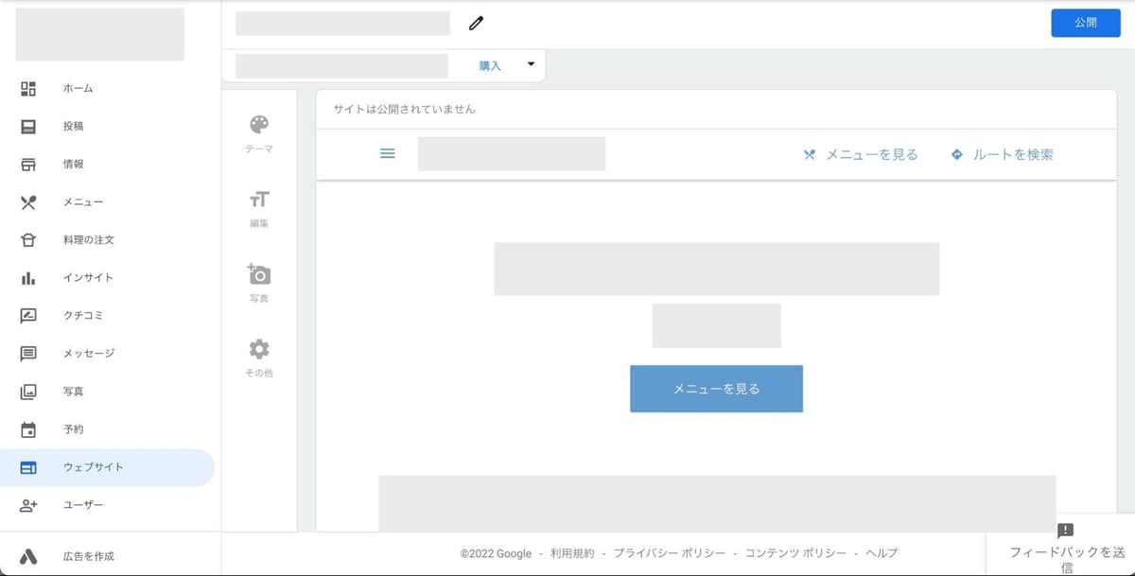Click the hamburger menu icon in site preview
This screenshot has width=1135, height=576.
pyautogui.click(x=387, y=153)
